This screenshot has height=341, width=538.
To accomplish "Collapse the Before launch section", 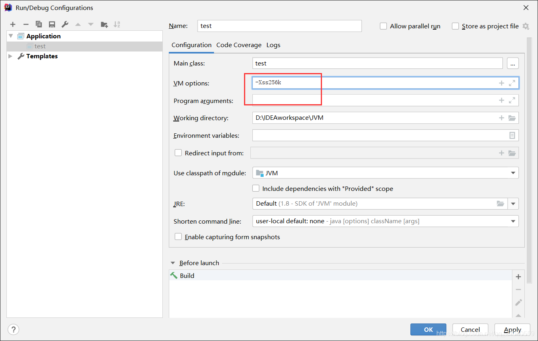I will (x=173, y=263).
